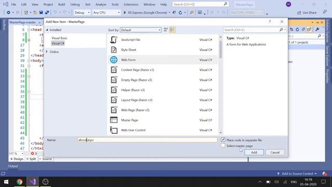332x187 pixels.
Task: Open dialog search options dropdown arrow
Action: [x=285, y=30]
